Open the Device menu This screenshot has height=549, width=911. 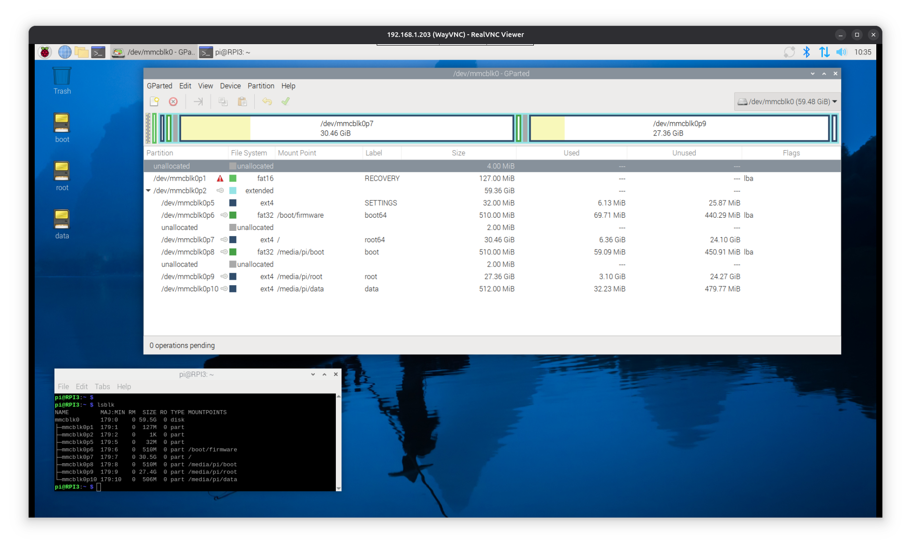tap(230, 86)
